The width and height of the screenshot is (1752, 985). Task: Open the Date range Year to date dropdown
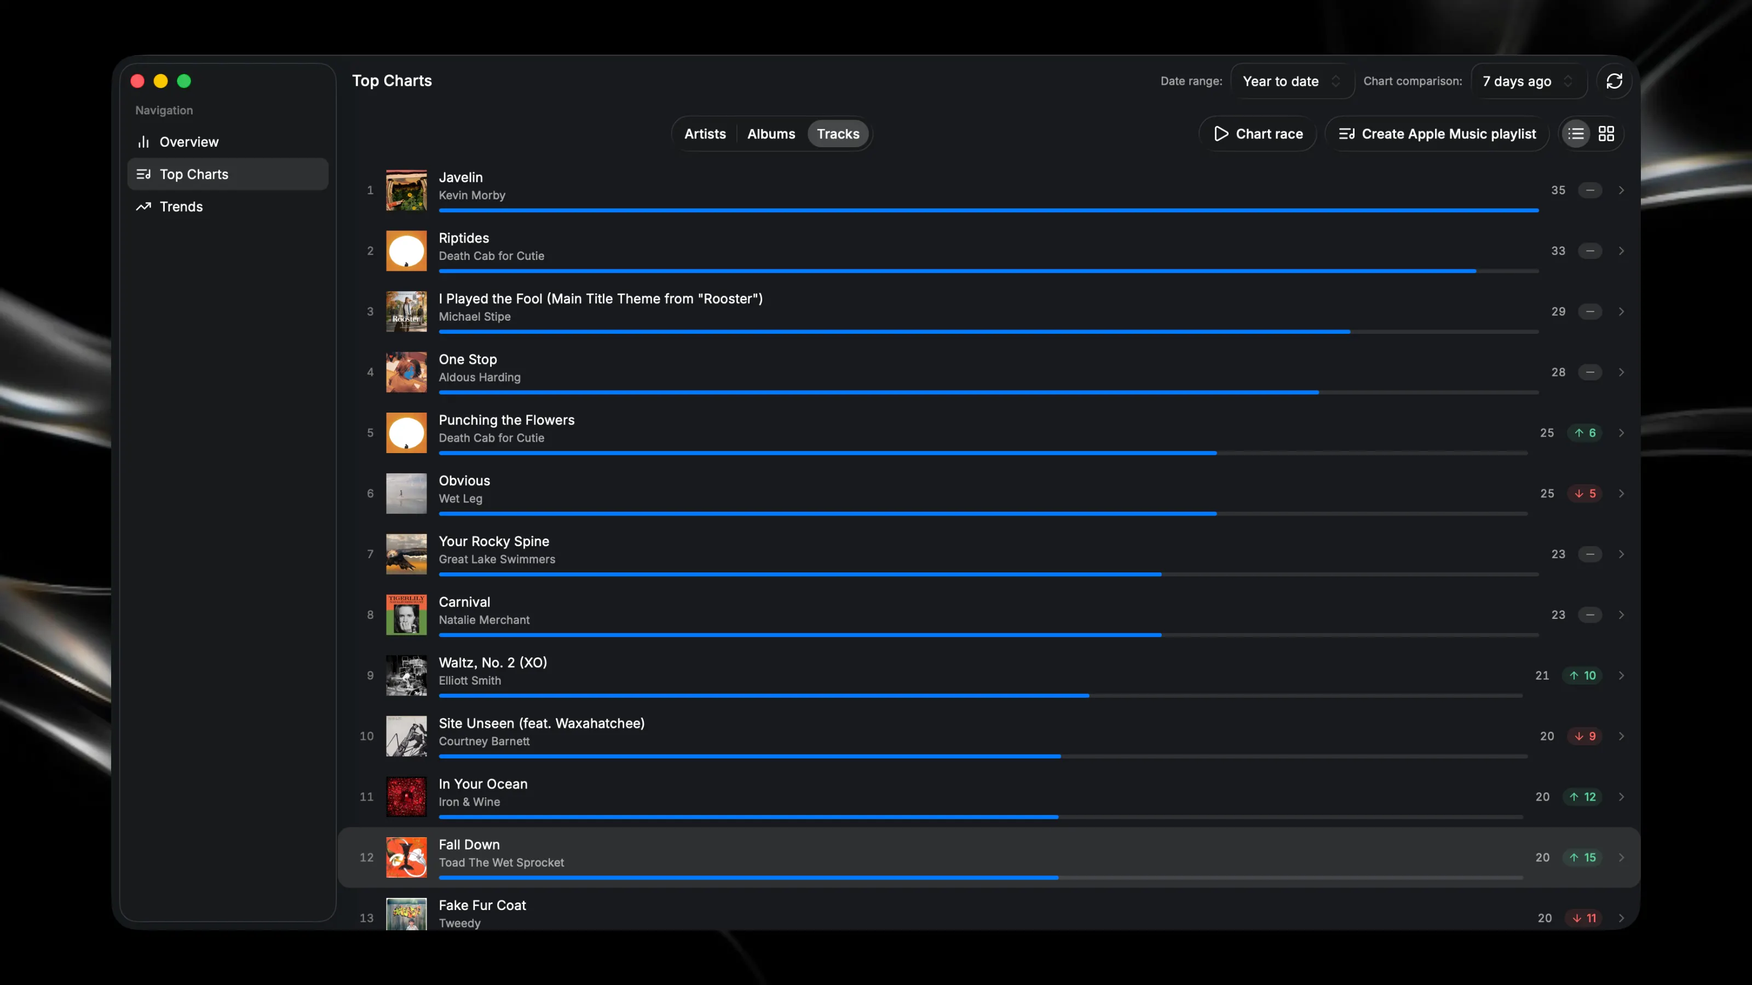(x=1292, y=81)
